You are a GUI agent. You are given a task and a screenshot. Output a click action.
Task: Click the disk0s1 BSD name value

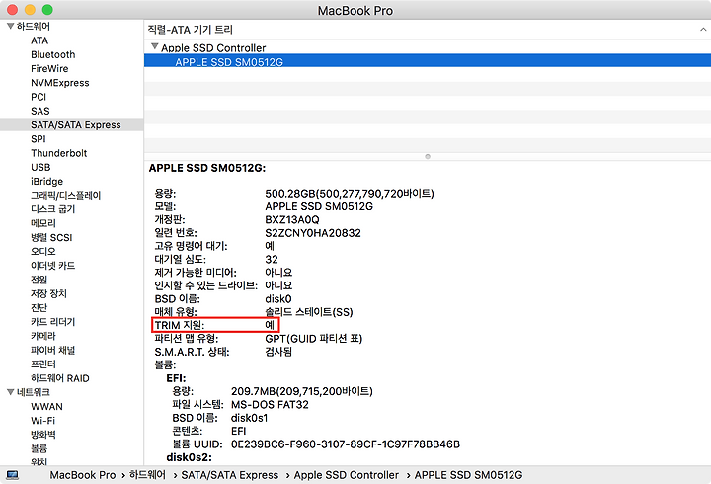click(x=249, y=418)
